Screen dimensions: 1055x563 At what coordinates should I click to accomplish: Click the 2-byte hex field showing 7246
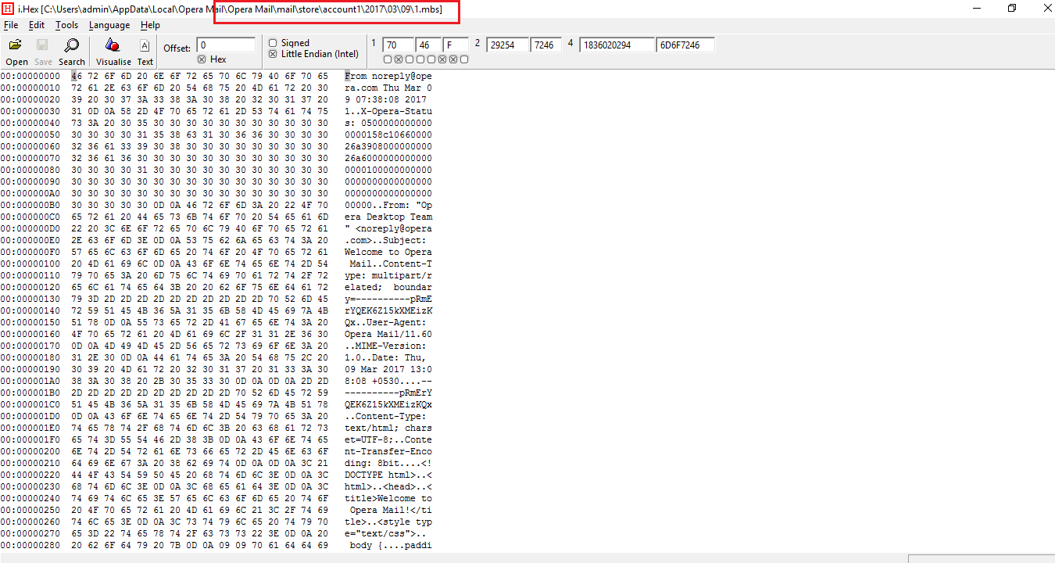(x=545, y=45)
